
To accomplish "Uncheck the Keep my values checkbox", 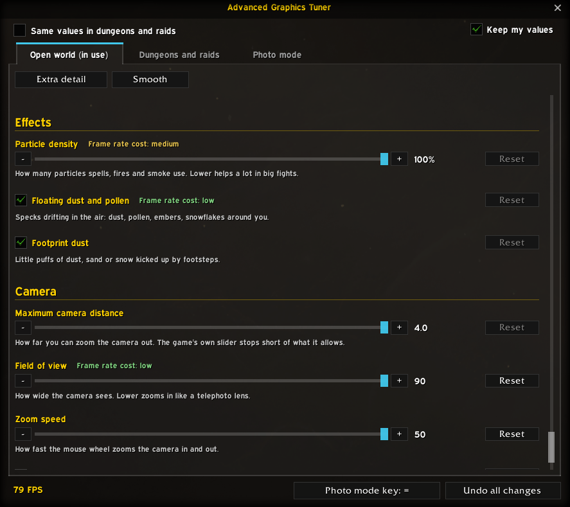I will coord(476,30).
